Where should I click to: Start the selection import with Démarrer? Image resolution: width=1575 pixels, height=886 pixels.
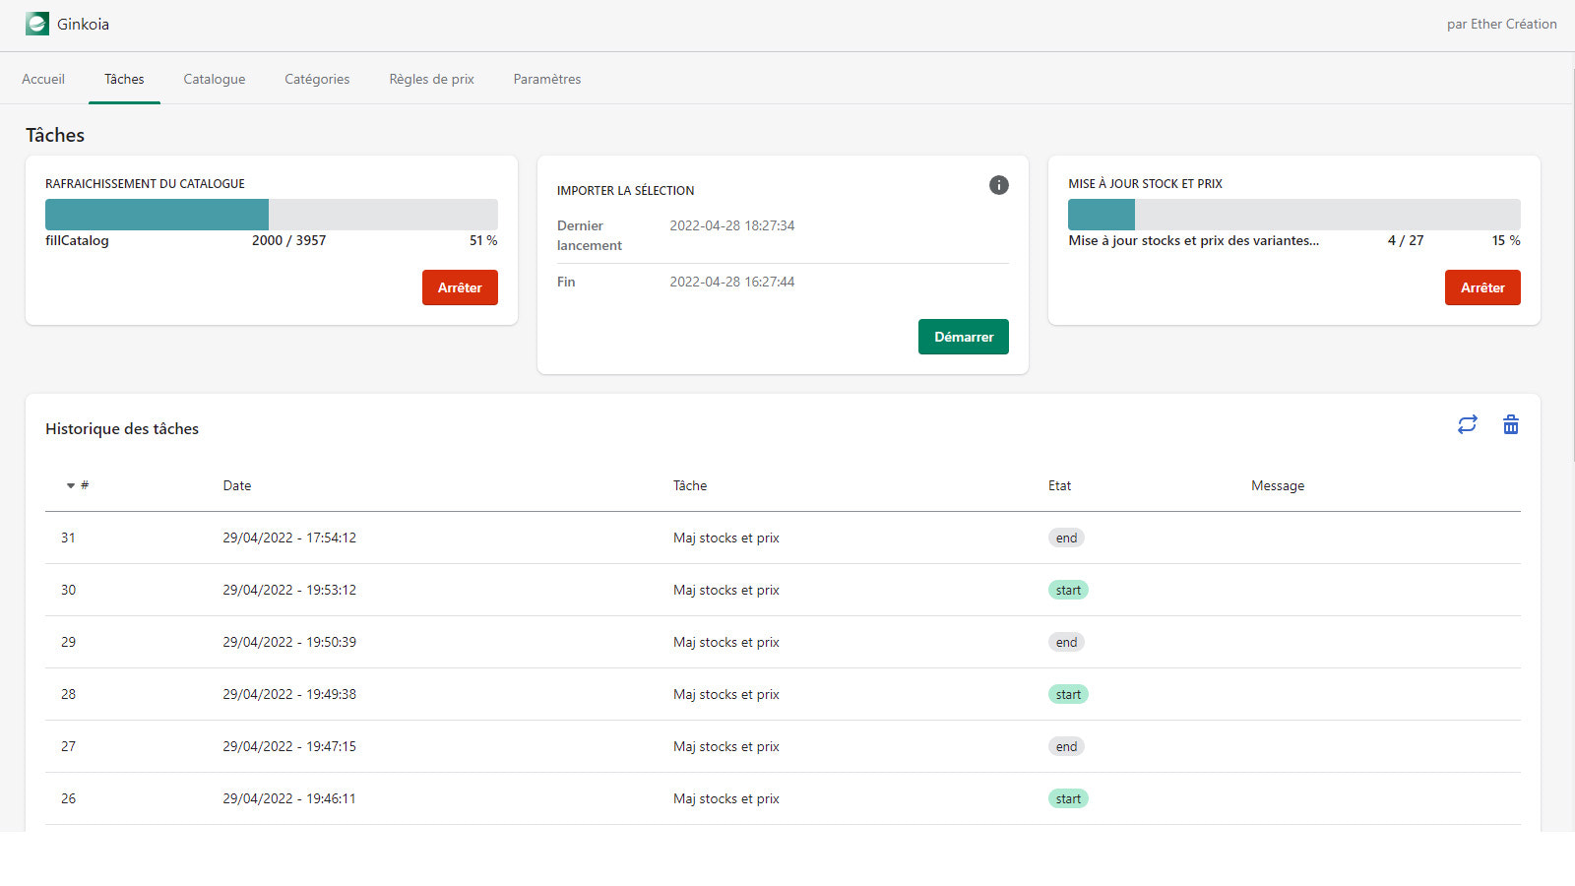point(964,337)
